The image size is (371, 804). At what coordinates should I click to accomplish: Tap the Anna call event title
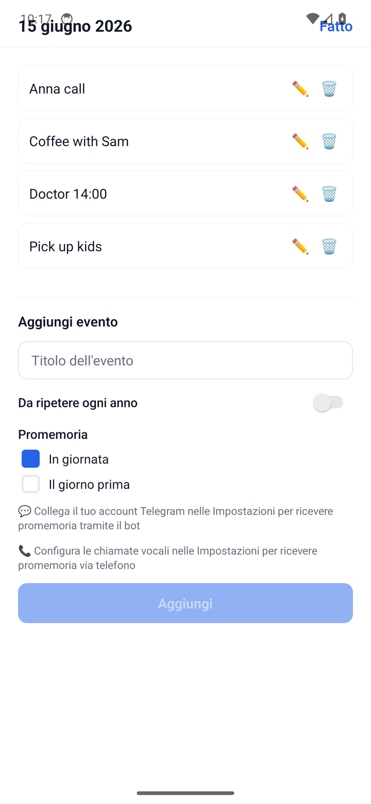pyautogui.click(x=57, y=89)
